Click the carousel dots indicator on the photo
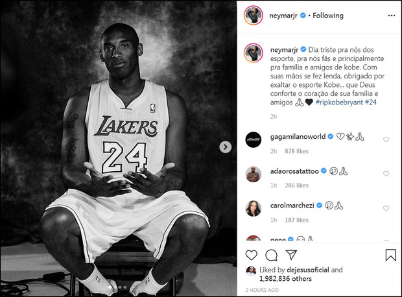 tap(120, 286)
